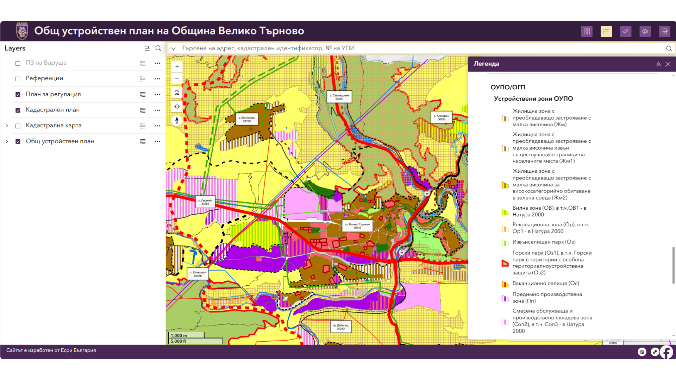
Task: Zoom in on the map
Action: (177, 66)
